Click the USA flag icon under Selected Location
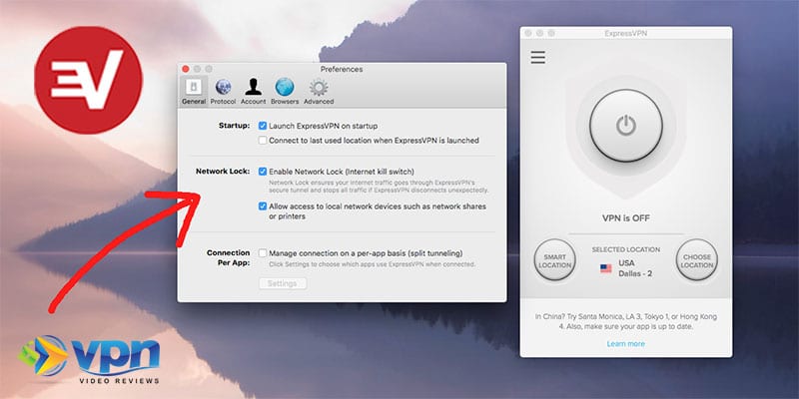The height and width of the screenshot is (399, 799). [x=606, y=268]
